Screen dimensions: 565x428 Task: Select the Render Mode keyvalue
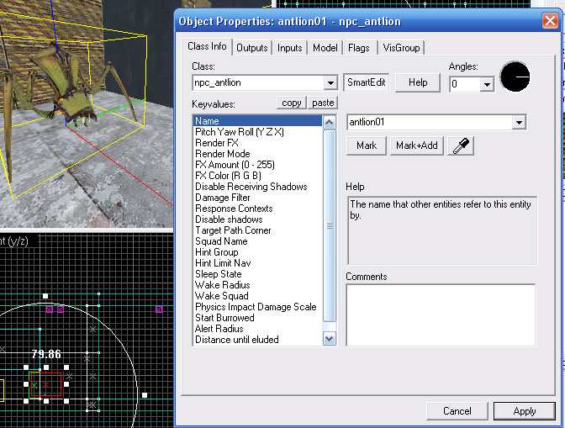pos(257,154)
